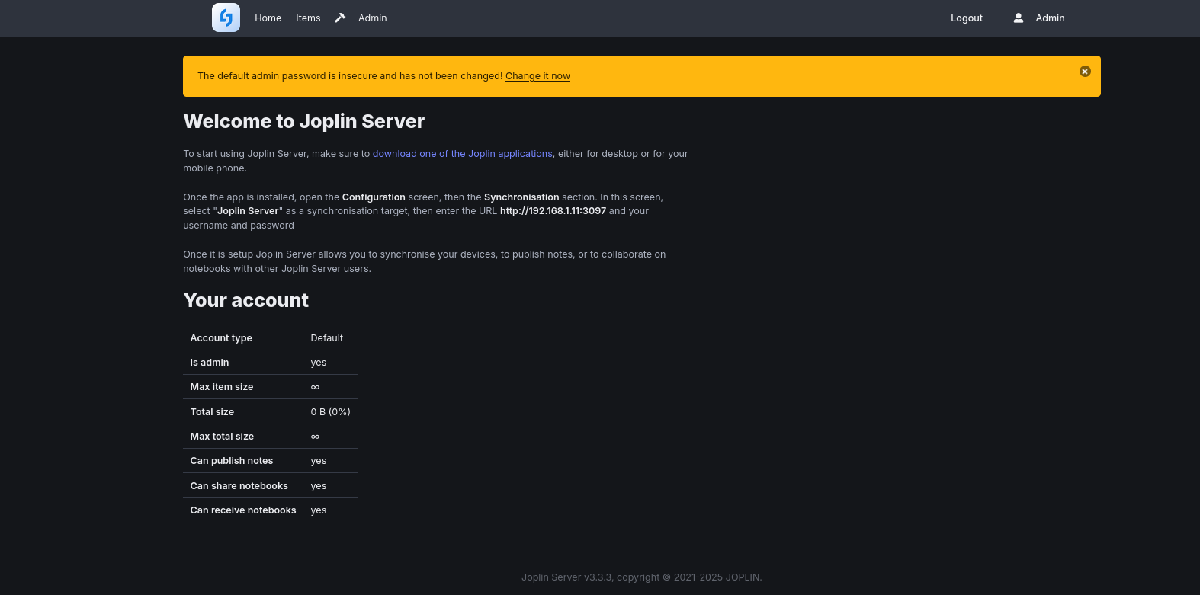Open the Admin profile name link
This screenshot has width=1200, height=595.
[1050, 18]
